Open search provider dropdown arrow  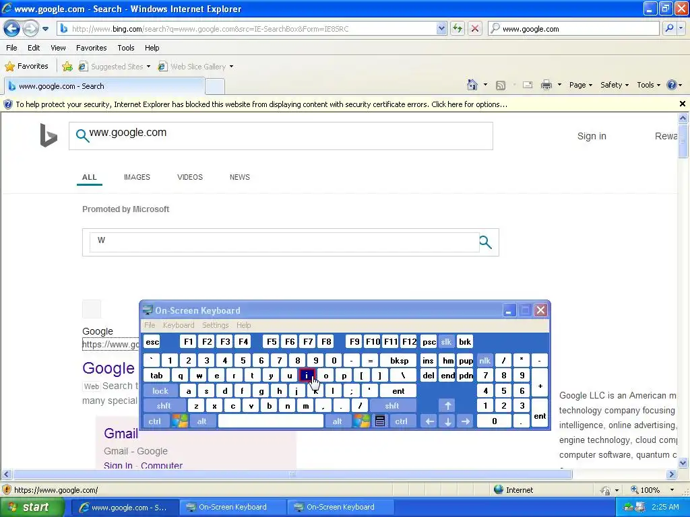tap(681, 28)
